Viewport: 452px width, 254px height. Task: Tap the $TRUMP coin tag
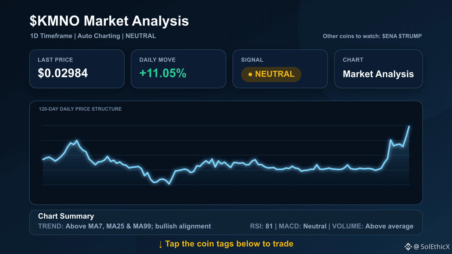pos(410,36)
